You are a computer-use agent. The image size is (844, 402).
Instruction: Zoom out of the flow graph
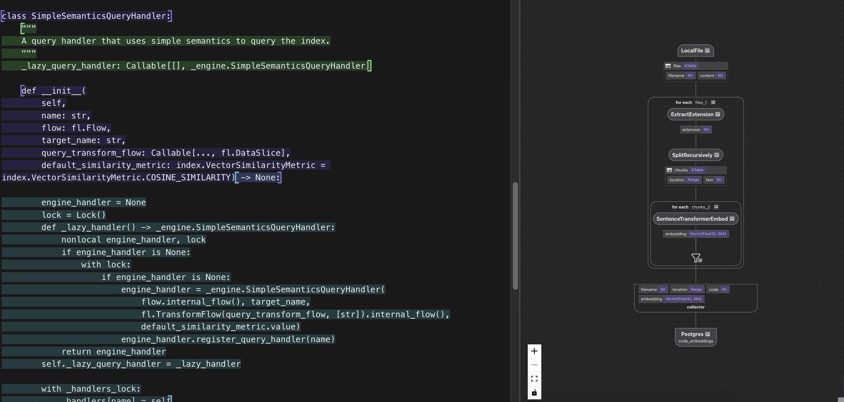tap(534, 365)
